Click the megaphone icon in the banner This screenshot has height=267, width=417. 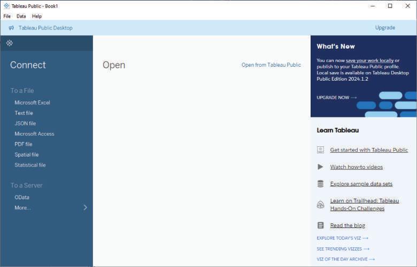click(x=11, y=28)
